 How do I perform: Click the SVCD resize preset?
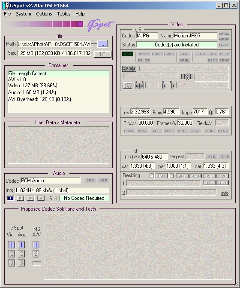click(196, 176)
